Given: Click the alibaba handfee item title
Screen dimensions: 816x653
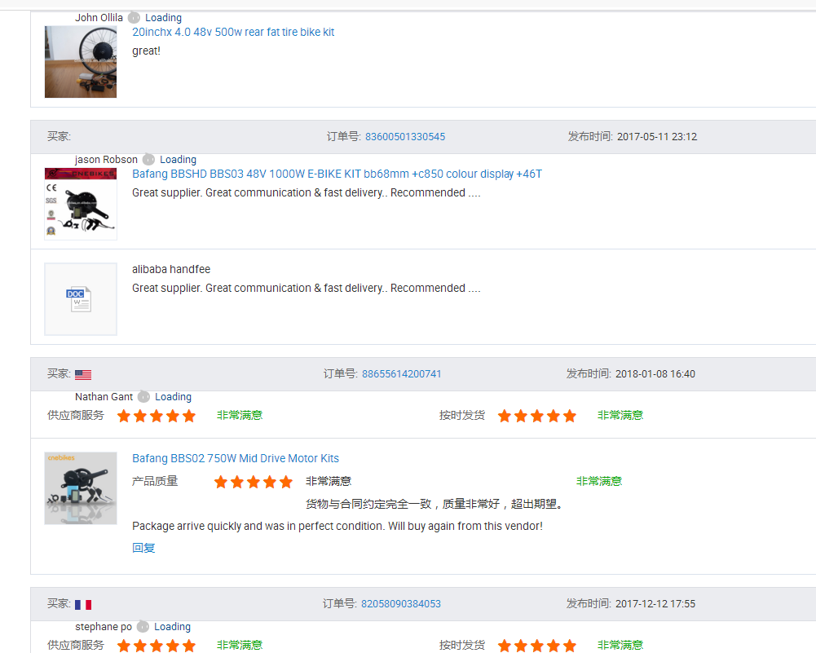Looking at the screenshot, I should coord(171,270).
